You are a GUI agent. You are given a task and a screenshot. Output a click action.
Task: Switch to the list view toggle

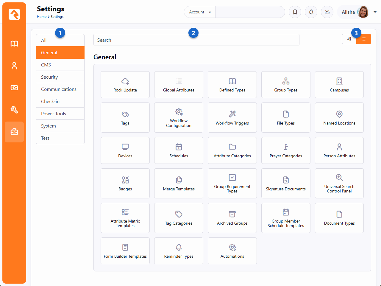point(364,39)
